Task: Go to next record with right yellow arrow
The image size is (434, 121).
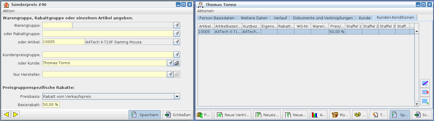Action: tap(15, 114)
